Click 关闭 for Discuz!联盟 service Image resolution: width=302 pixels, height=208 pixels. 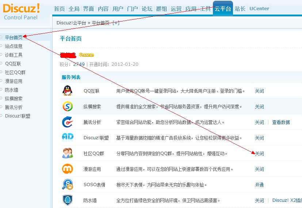(259, 138)
